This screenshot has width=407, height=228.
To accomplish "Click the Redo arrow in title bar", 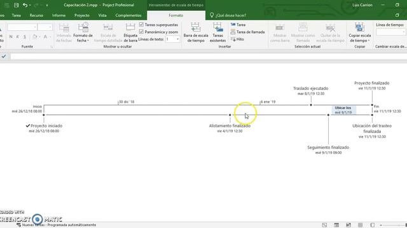I will coord(36,5).
